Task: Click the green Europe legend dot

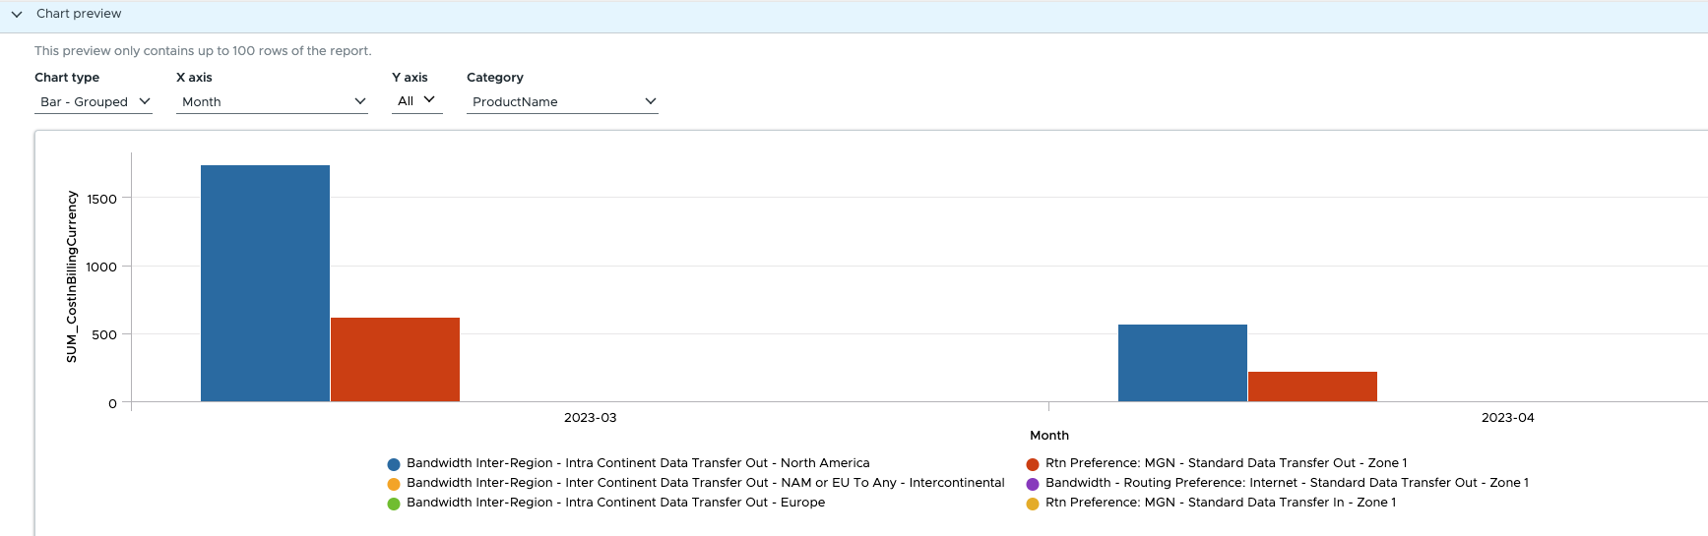Action: click(x=394, y=504)
